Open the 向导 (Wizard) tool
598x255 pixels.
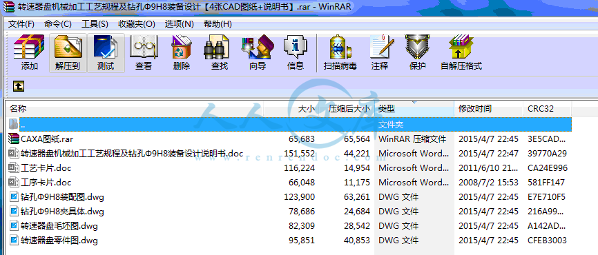click(258, 47)
